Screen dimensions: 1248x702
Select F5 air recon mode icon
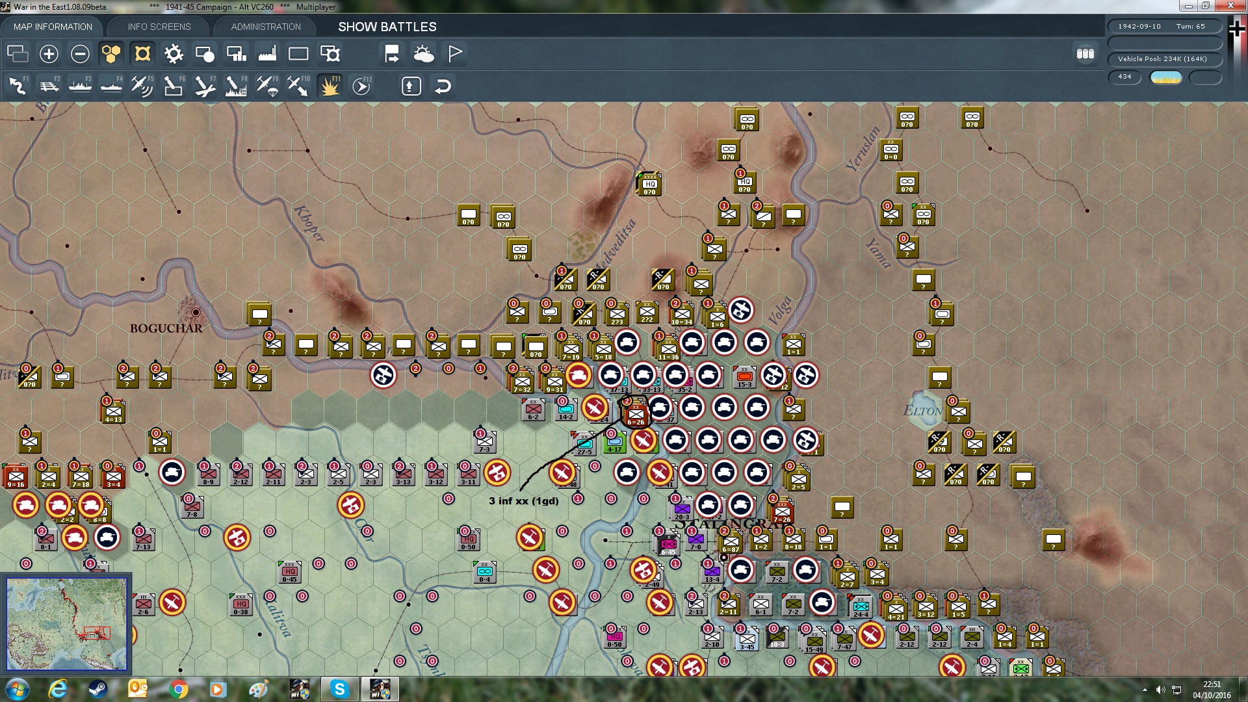142,86
